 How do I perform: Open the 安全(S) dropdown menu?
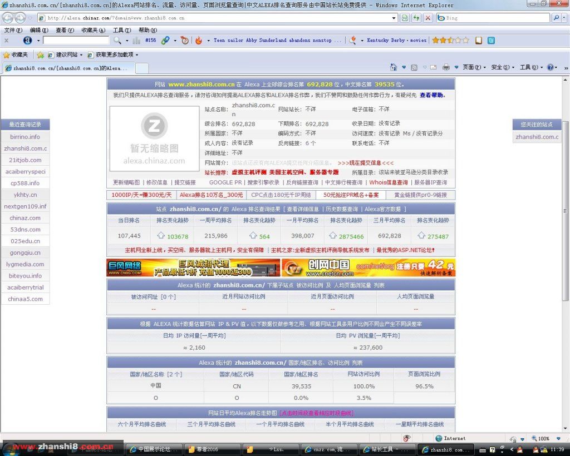pos(503,67)
